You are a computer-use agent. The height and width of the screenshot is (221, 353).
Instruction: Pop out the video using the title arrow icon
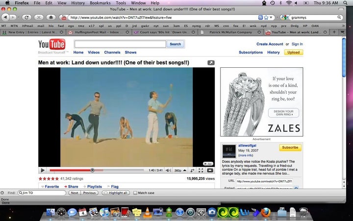[211, 63]
